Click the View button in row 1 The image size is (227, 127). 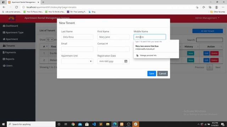point(190,53)
